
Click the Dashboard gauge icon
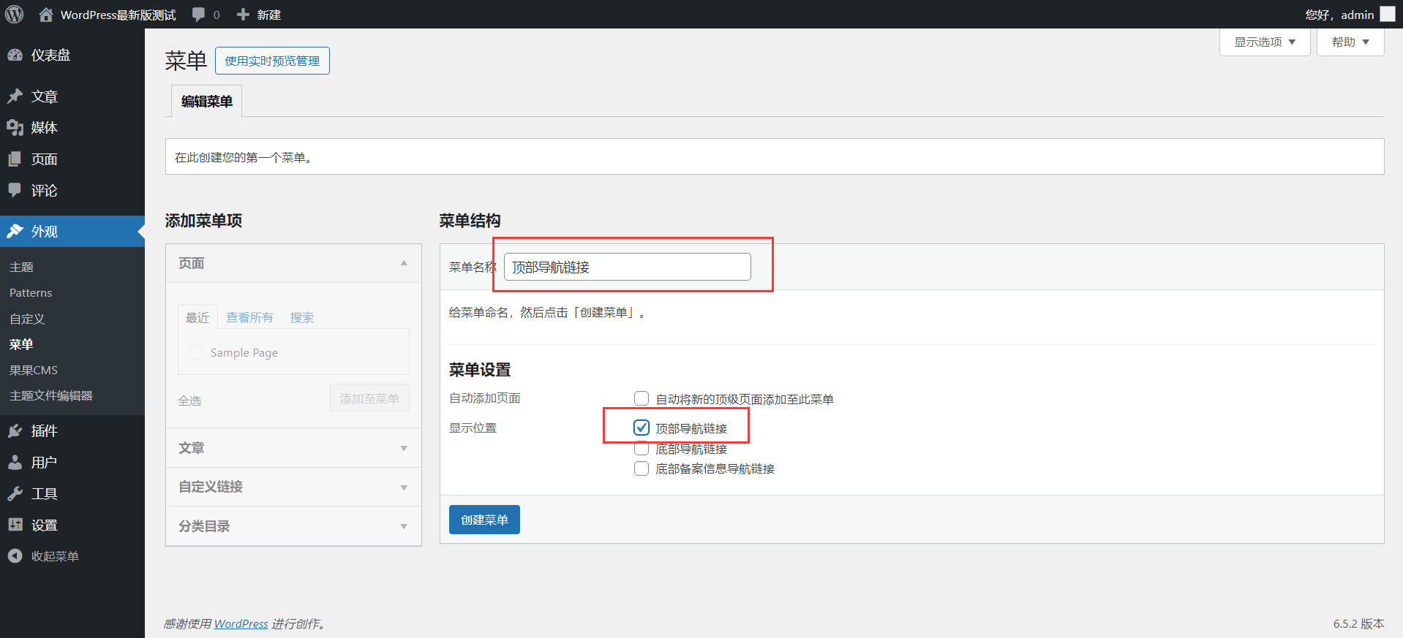click(x=15, y=55)
